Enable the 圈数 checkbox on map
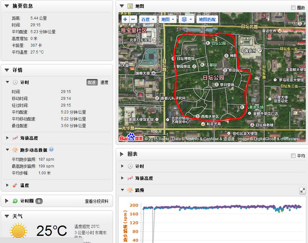The height and width of the screenshot is (243, 308). (293, 7)
